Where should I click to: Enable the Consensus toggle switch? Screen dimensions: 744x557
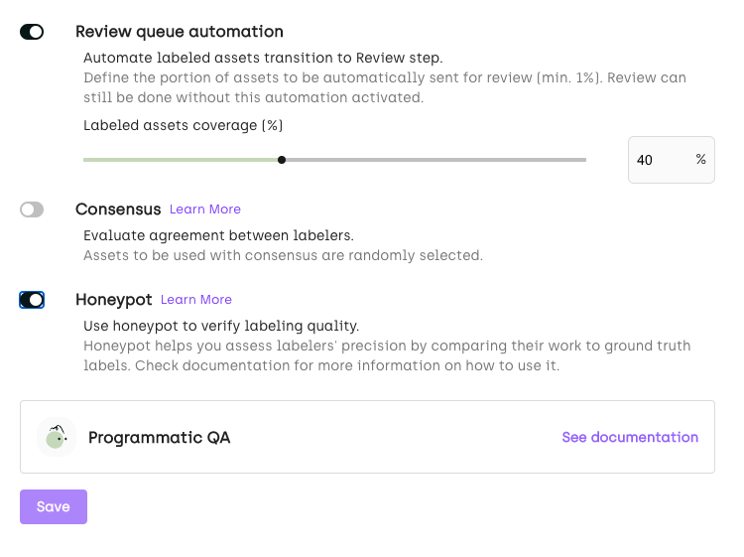pos(32,209)
